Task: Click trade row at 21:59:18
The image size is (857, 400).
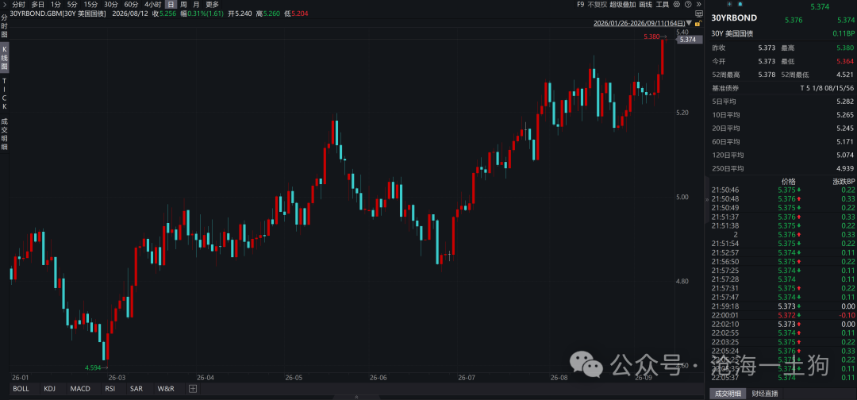Action: pos(782,306)
